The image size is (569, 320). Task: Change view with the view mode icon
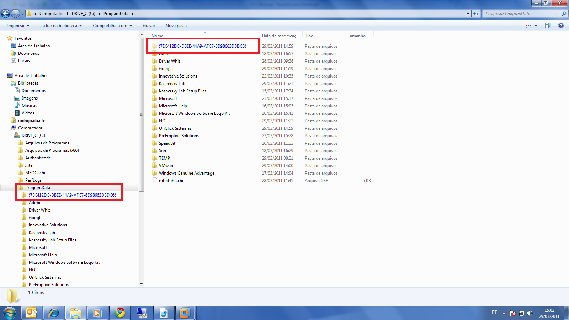click(x=528, y=26)
